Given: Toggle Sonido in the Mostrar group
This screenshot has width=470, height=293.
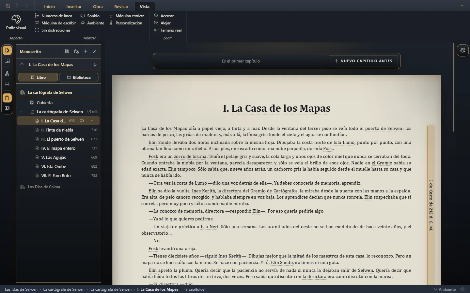Looking at the screenshot, I should point(90,16).
